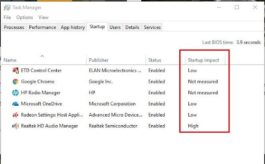This screenshot has height=164, width=265.
Task: Click publisher Advanced Micro Device...
Action: [x=116, y=115]
